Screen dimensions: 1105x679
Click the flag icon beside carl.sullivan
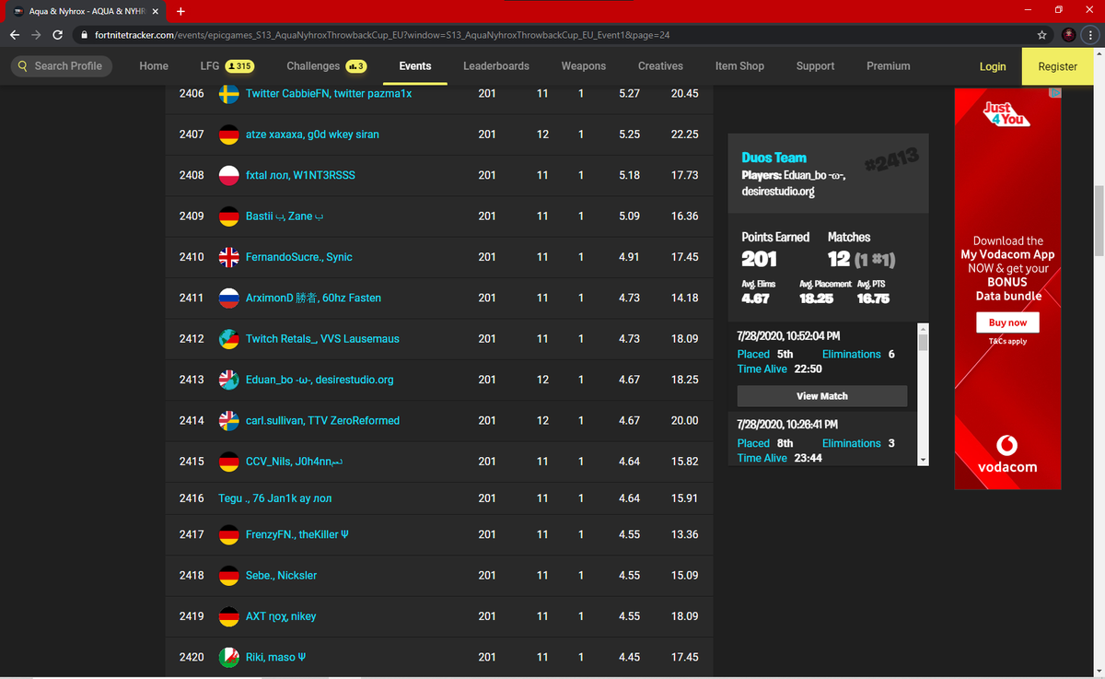click(x=229, y=420)
